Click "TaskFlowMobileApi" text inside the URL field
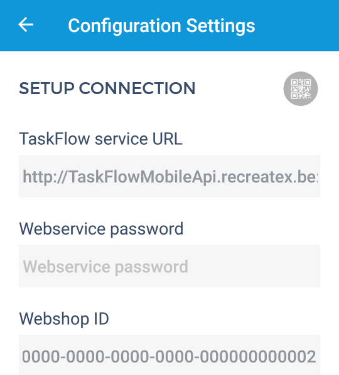This screenshot has height=375, width=339. click(143, 177)
